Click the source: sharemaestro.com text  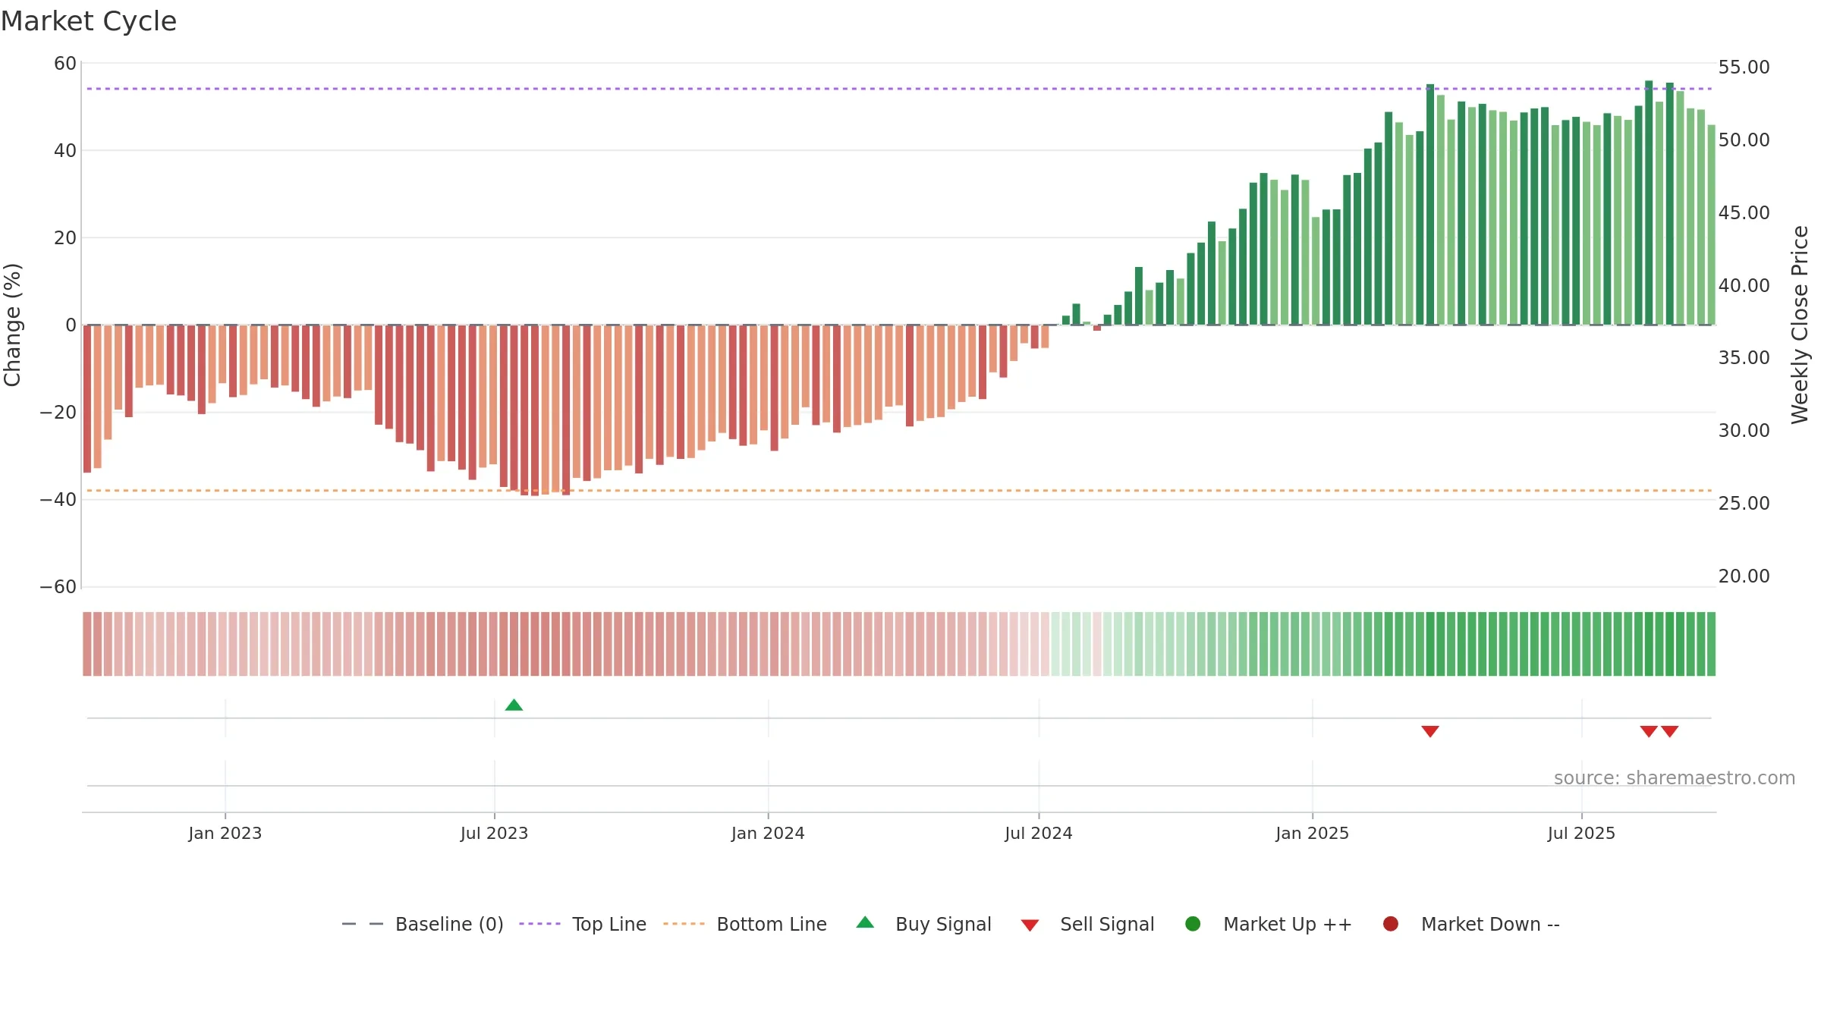coord(1675,778)
